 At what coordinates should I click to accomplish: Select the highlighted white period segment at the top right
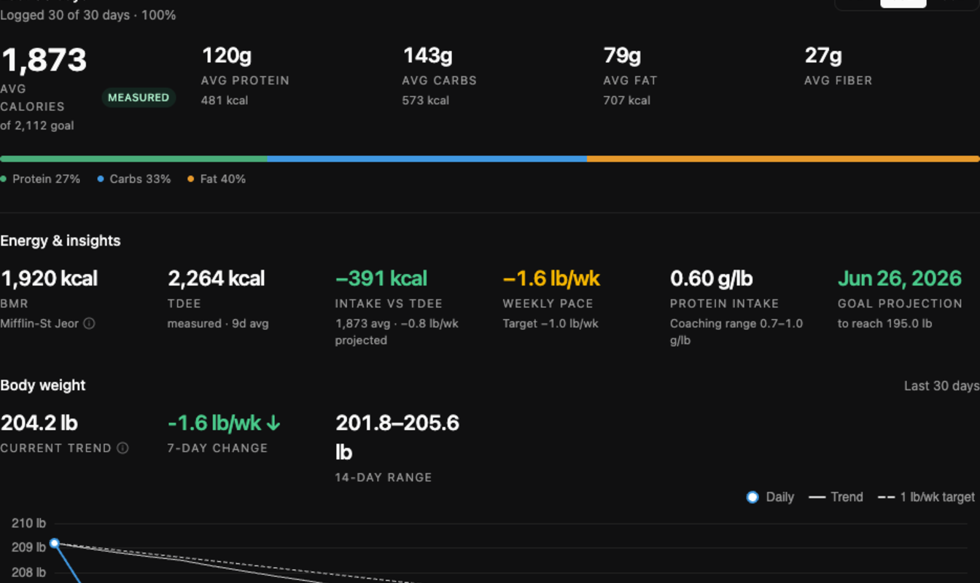click(903, 3)
